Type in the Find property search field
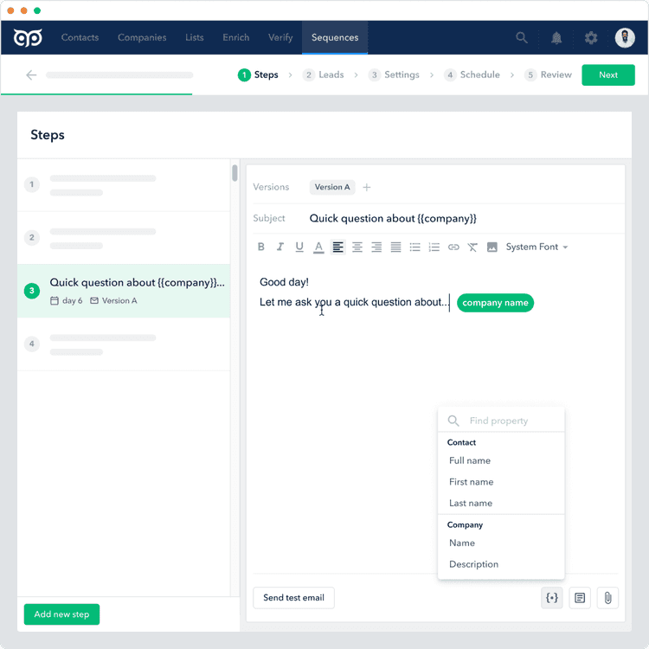The image size is (649, 649). click(x=511, y=421)
